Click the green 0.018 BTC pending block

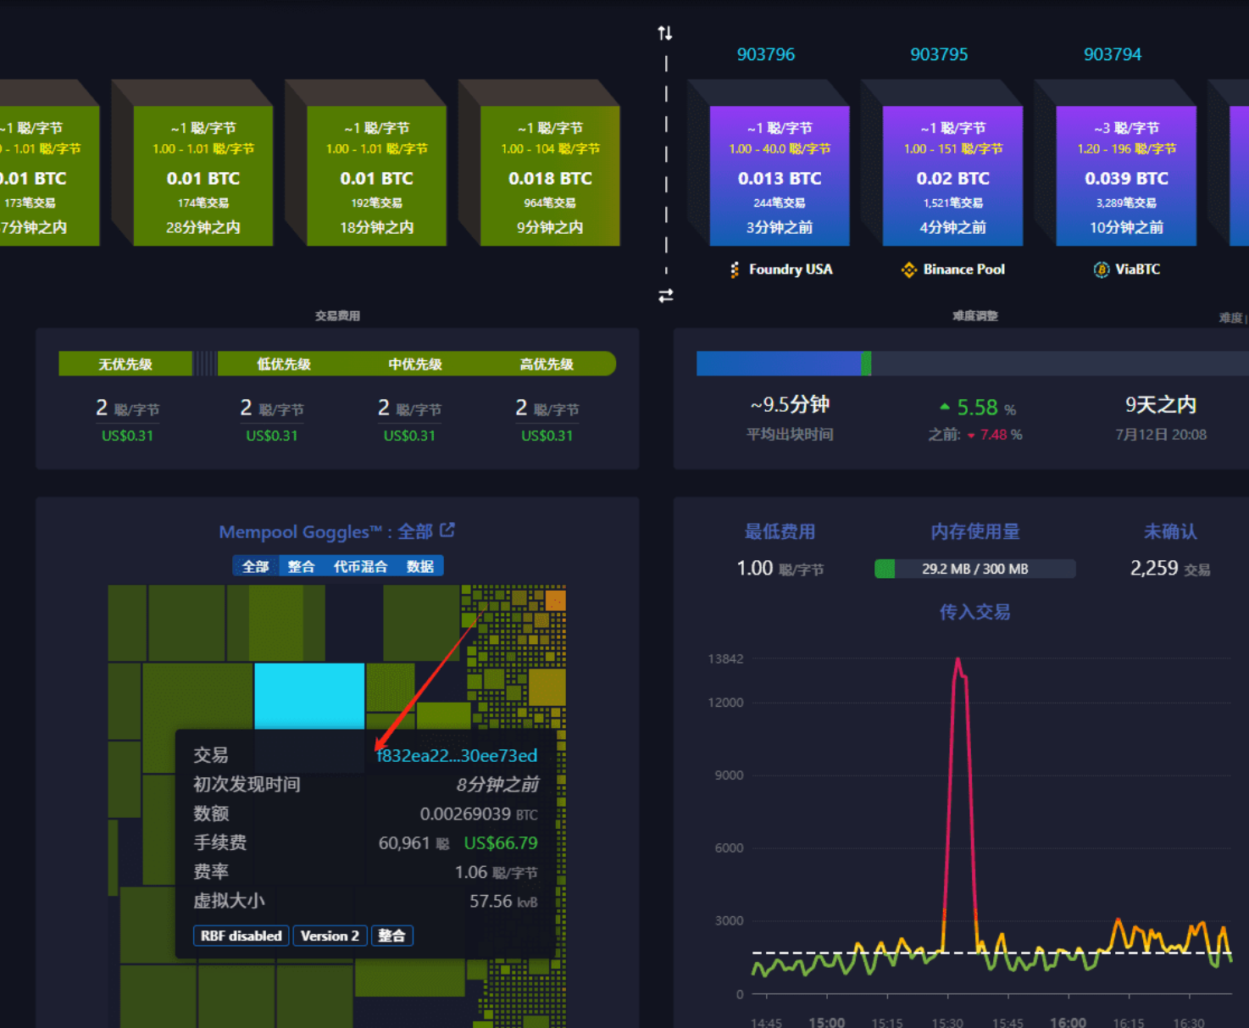pos(550,176)
